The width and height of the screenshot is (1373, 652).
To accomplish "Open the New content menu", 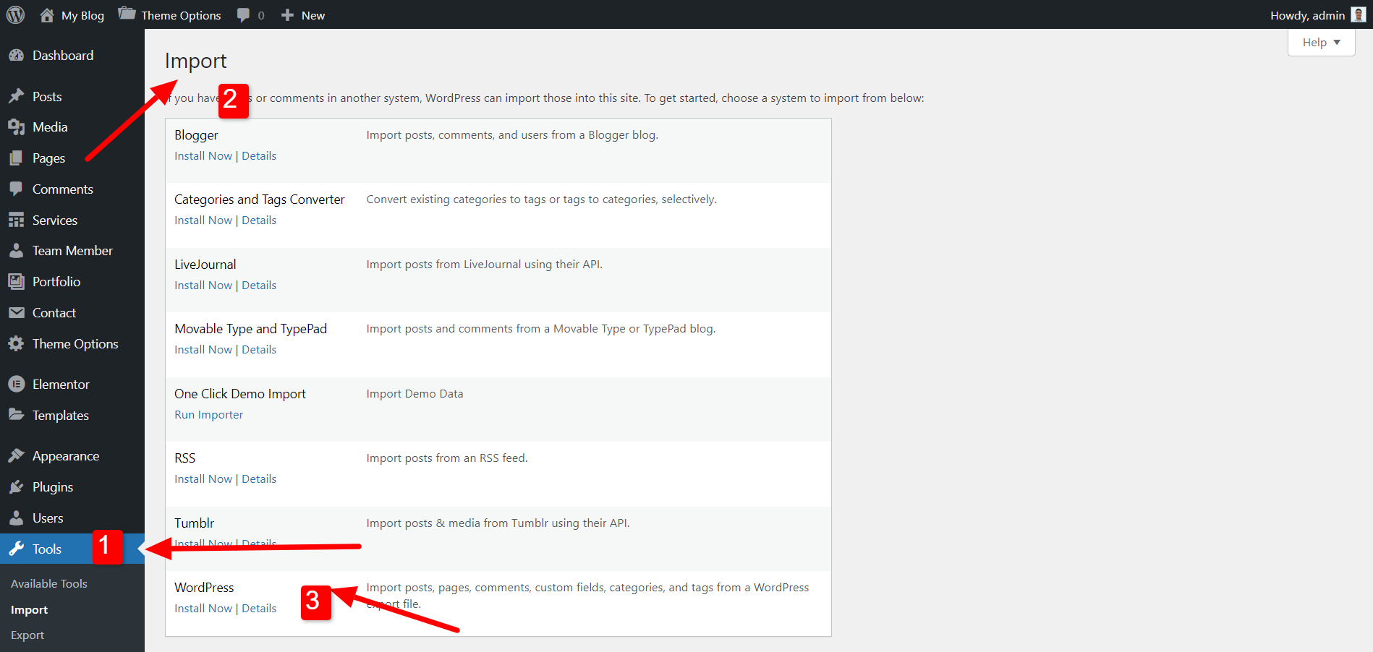I will point(303,15).
